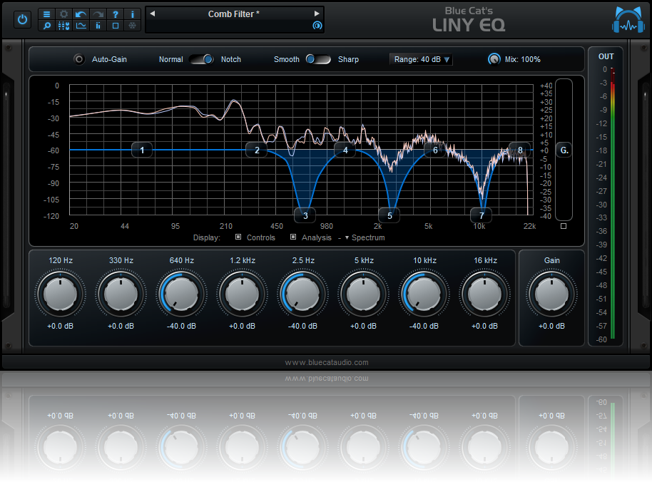Click the "16 kHz" band label

pyautogui.click(x=485, y=260)
